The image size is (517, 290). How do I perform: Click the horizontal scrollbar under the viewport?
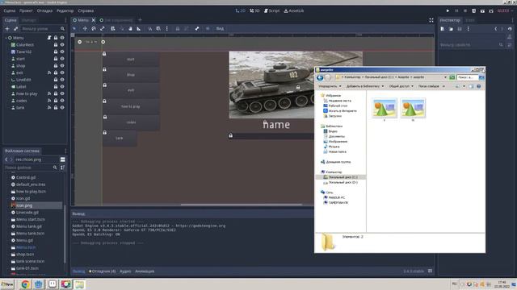pyautogui.click(x=242, y=205)
